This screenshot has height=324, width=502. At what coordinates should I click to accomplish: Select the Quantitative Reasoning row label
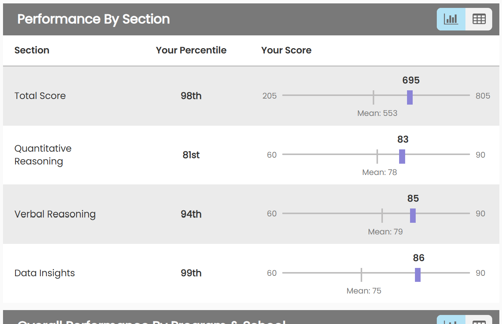43,155
